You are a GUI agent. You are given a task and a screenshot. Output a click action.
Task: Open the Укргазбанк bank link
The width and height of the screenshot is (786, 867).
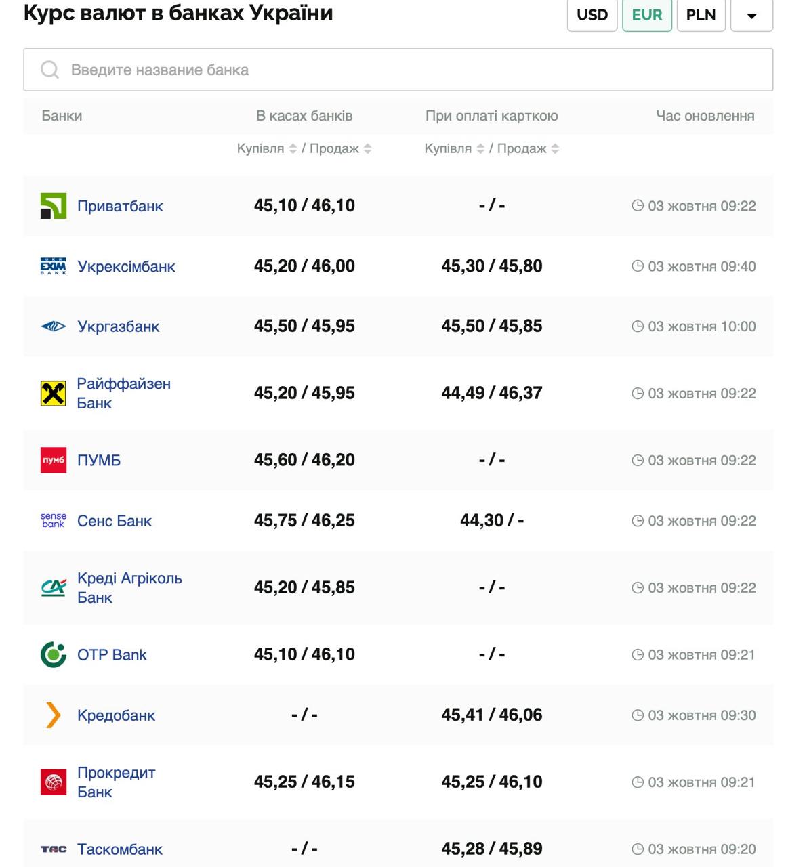pyautogui.click(x=119, y=326)
